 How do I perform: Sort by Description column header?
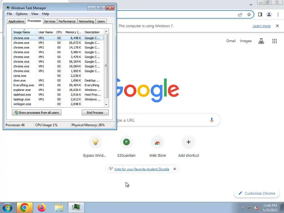point(93,32)
